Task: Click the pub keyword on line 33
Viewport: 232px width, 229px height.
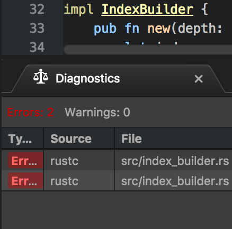Action: pos(105,29)
